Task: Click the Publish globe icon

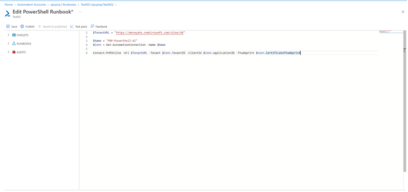Action: pyautogui.click(x=22, y=27)
